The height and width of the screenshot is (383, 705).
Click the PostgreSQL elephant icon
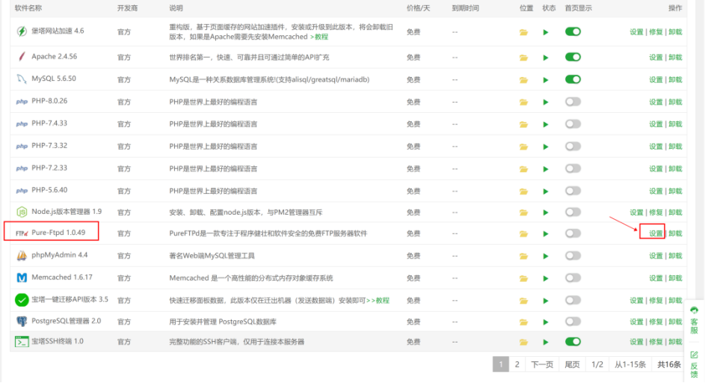22,322
